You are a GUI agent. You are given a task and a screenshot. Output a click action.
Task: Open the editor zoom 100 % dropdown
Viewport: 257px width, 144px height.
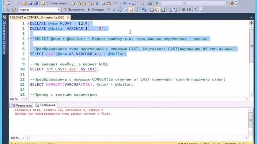22,99
